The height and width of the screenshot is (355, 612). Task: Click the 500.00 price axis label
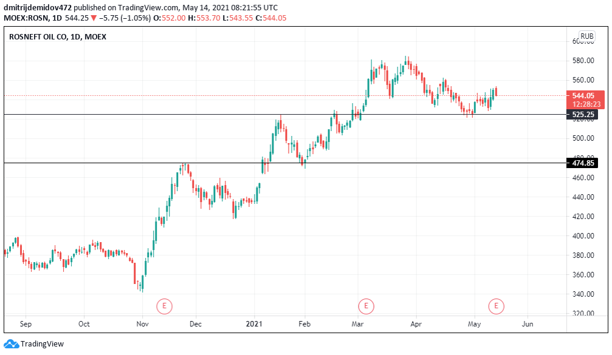583,138
